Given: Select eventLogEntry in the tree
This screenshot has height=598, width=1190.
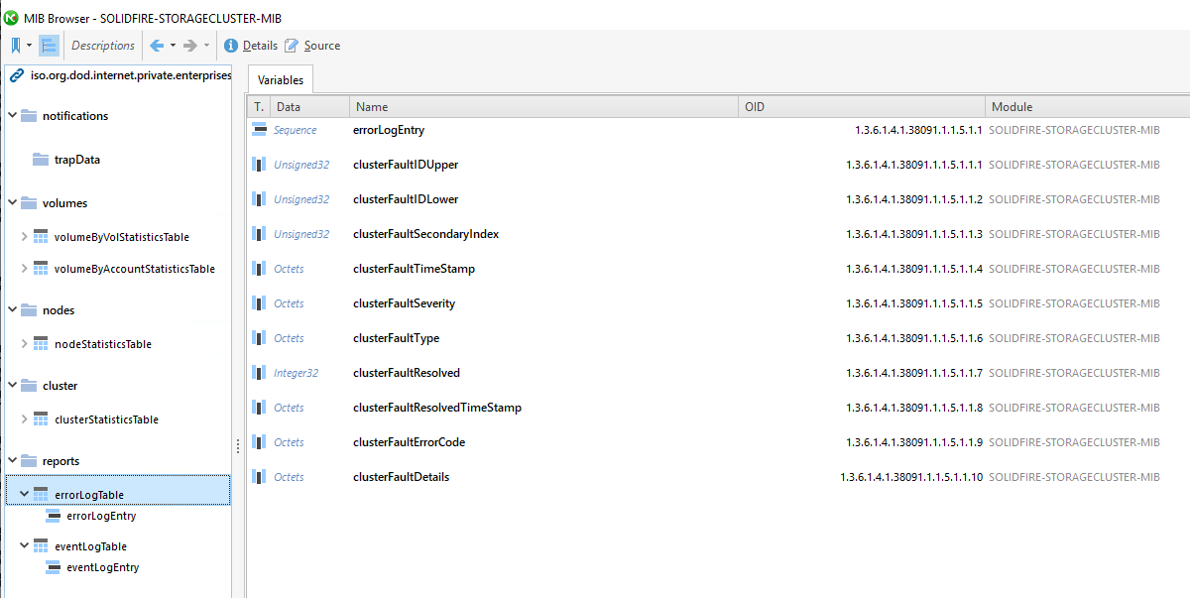Looking at the screenshot, I should point(103,567).
